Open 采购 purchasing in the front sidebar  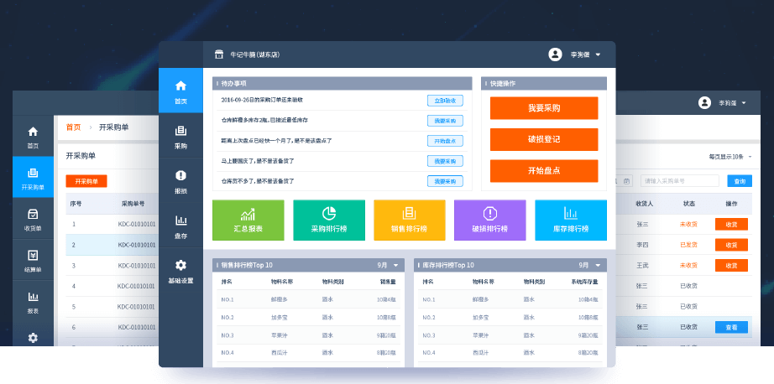pos(180,136)
